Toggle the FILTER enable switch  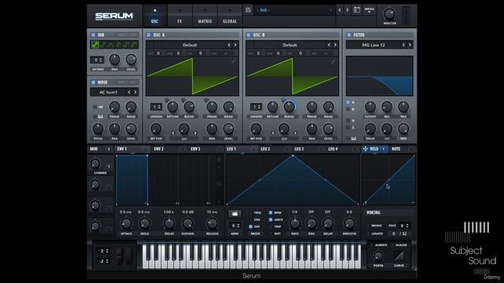349,35
